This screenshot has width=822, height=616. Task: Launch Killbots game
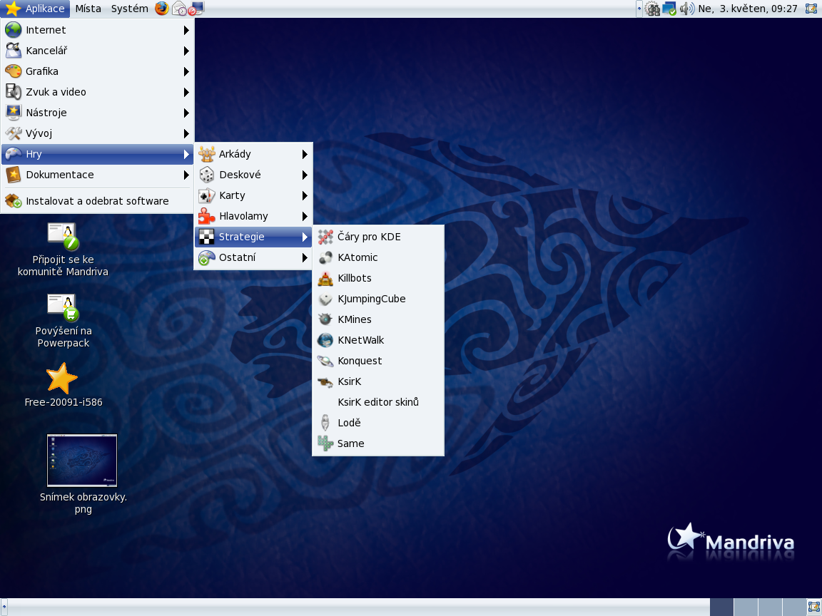(x=378, y=278)
